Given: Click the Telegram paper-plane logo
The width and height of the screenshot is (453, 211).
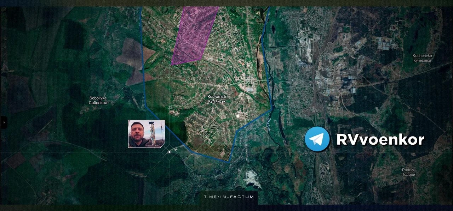Looking at the screenshot, I should (317, 139).
